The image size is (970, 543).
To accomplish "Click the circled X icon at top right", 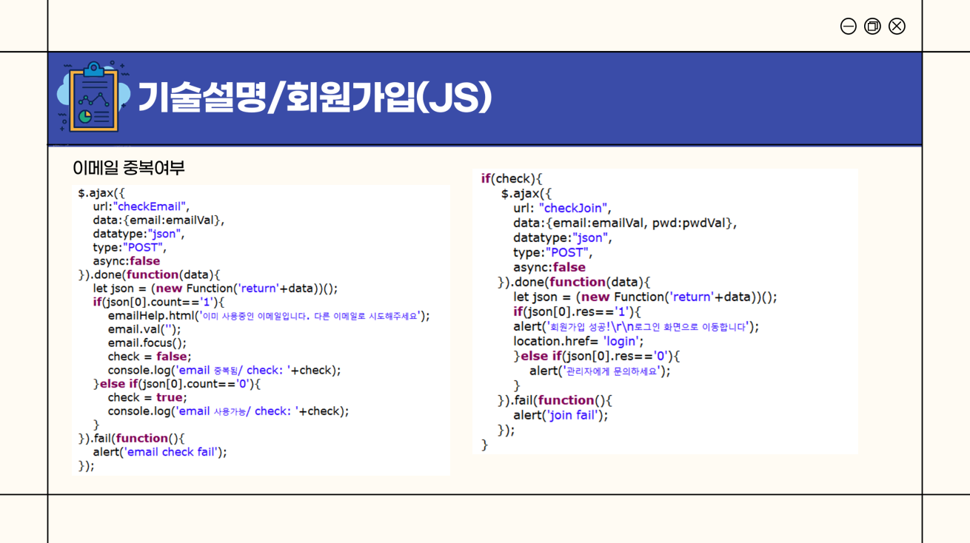I will click(896, 26).
